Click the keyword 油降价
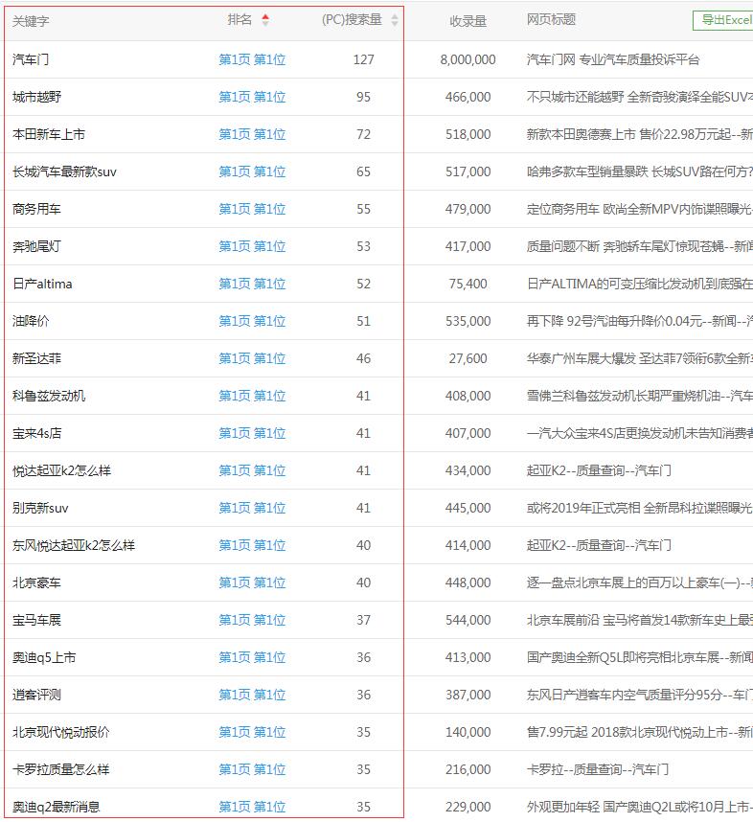Screen dimensions: 753x822 [x=31, y=321]
